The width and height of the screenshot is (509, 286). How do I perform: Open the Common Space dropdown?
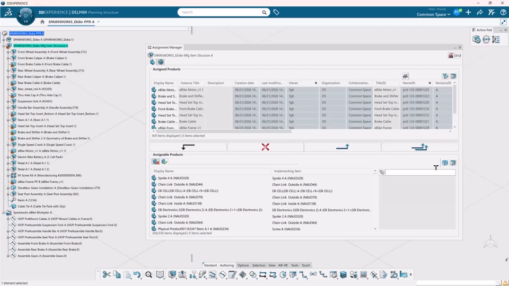click(433, 14)
